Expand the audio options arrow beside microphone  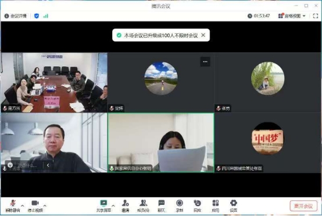23,206
